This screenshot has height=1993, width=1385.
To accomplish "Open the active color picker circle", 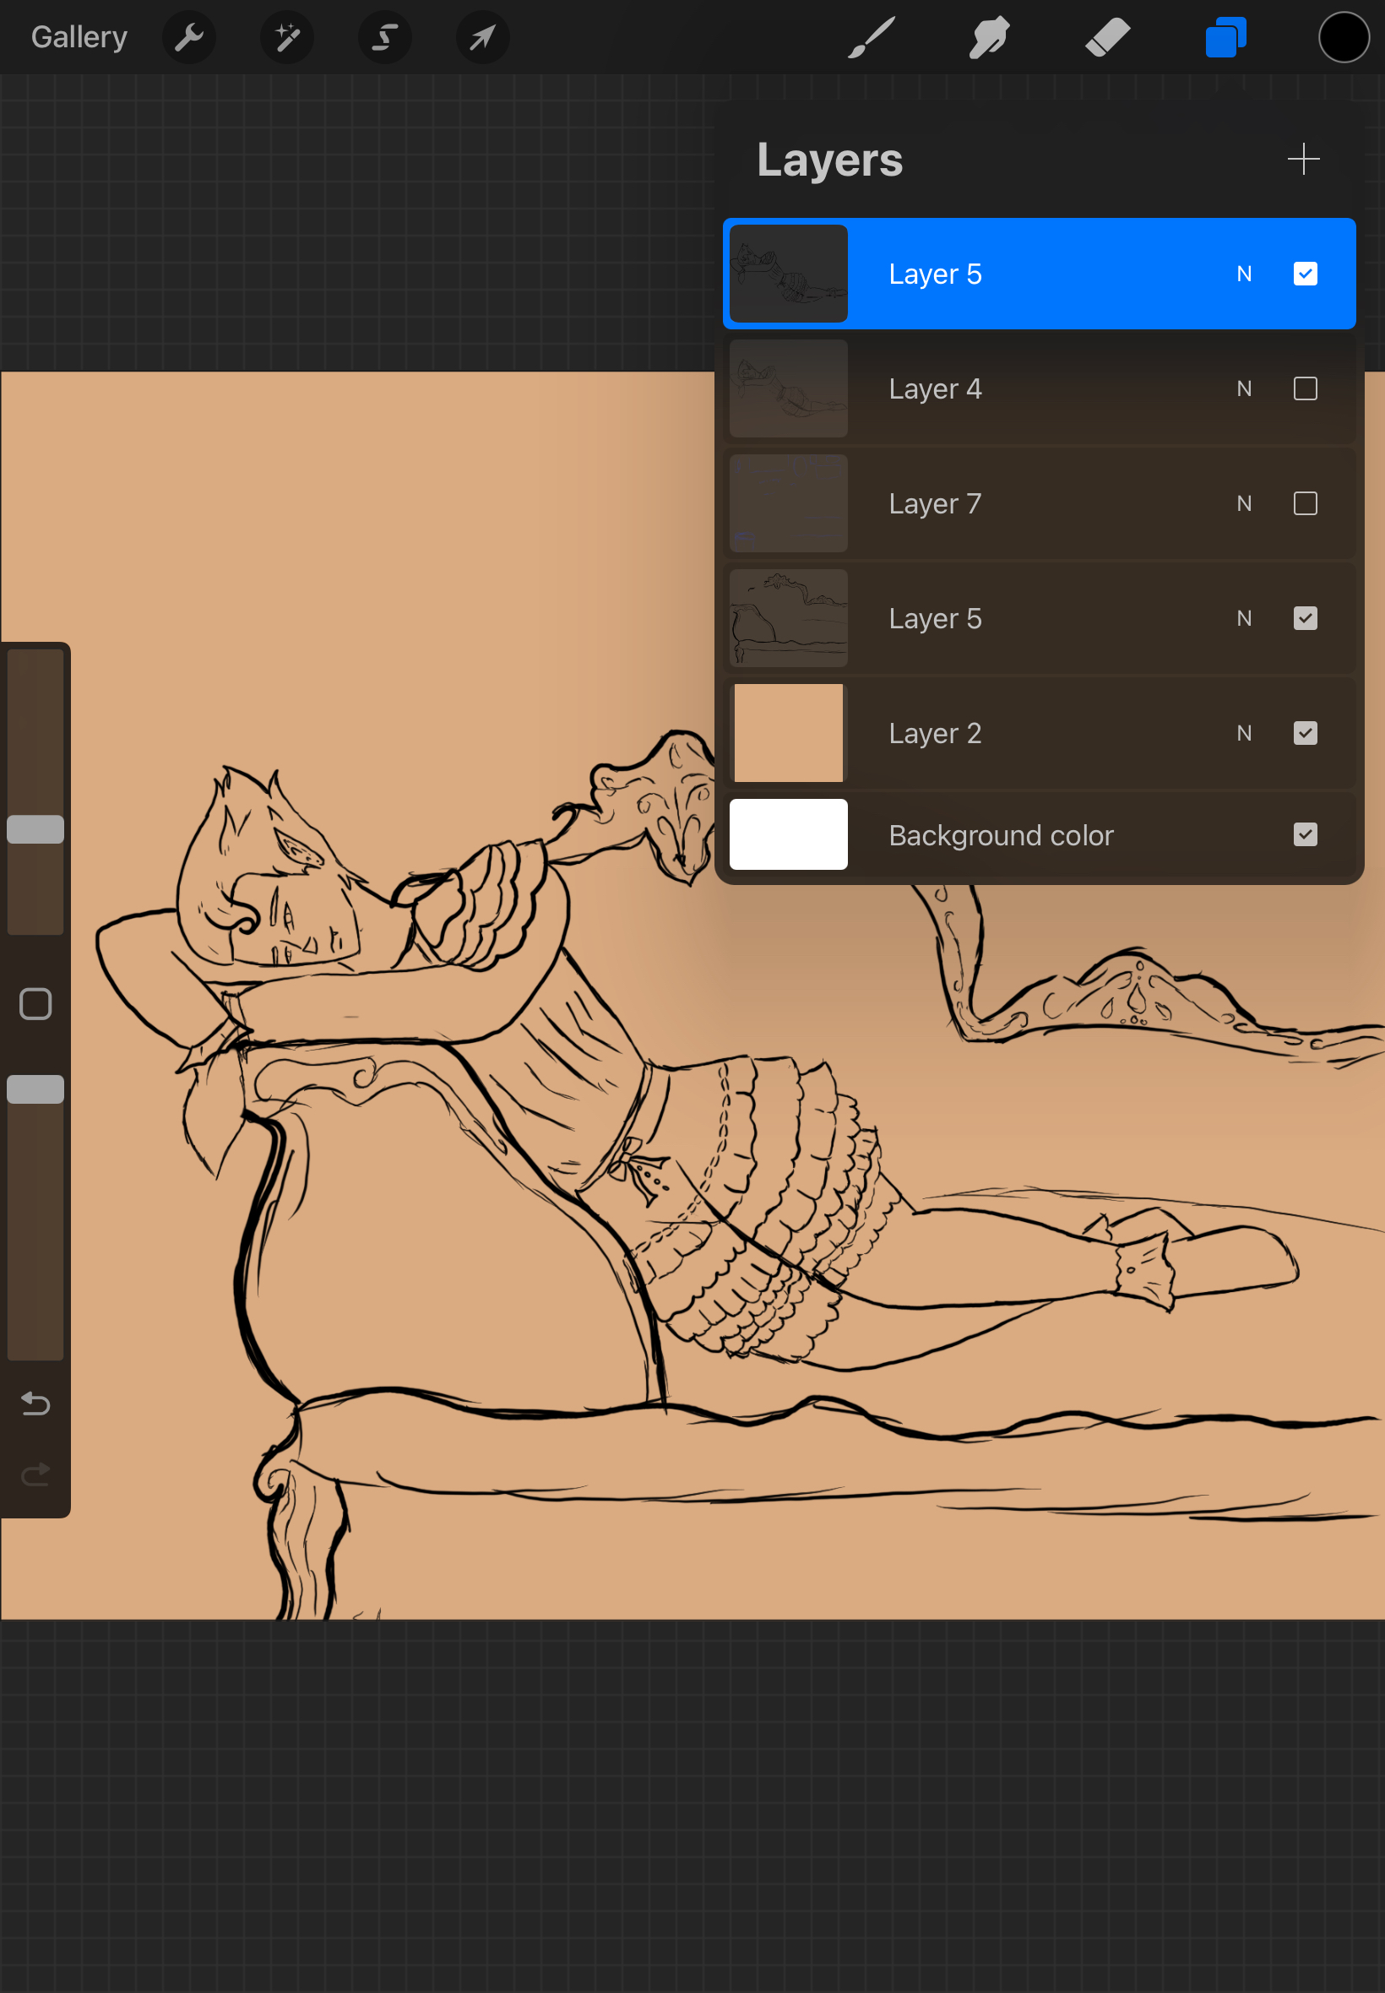I will [1344, 37].
